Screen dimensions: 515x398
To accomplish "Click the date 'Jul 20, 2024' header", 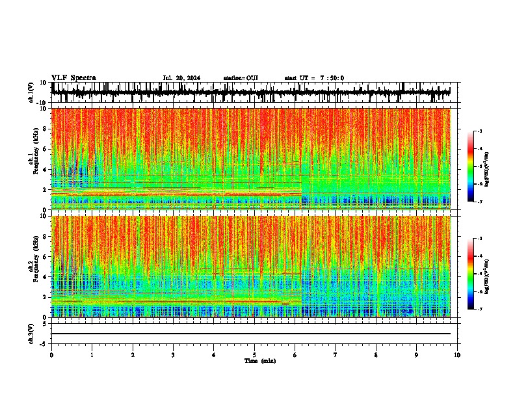I will point(181,78).
